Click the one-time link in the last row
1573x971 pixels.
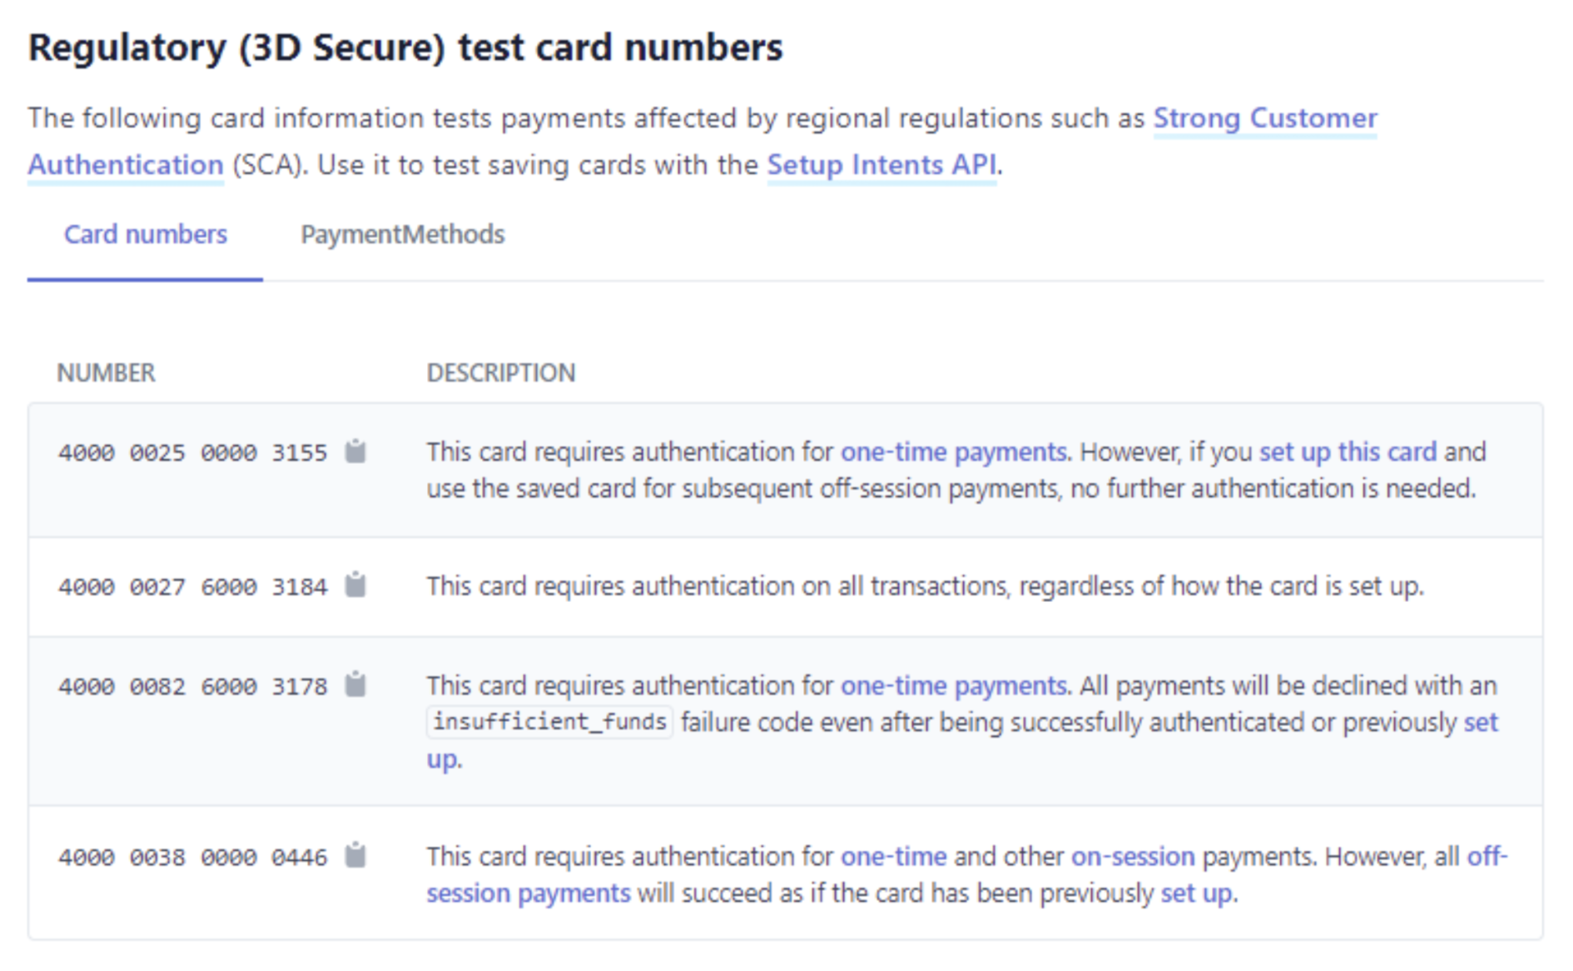tap(894, 857)
